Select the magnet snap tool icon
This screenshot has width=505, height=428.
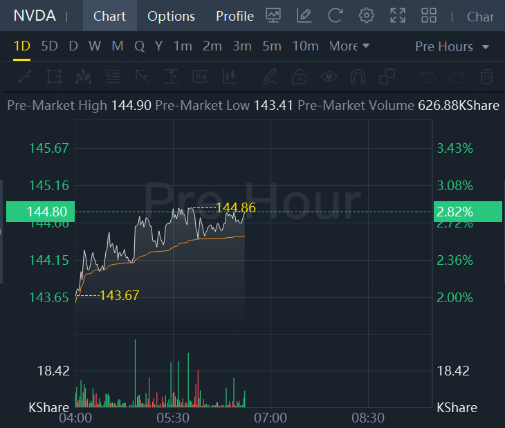[x=358, y=75]
